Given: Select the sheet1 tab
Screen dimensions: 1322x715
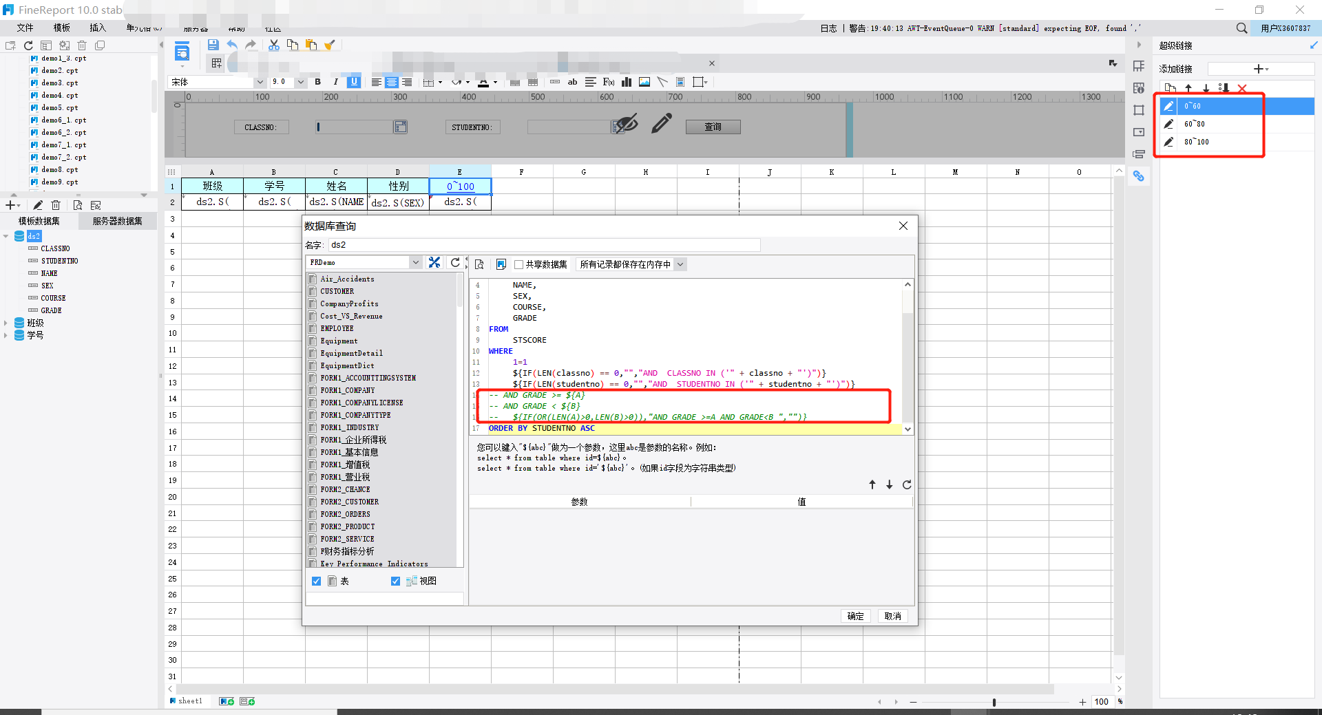Looking at the screenshot, I should [x=187, y=701].
